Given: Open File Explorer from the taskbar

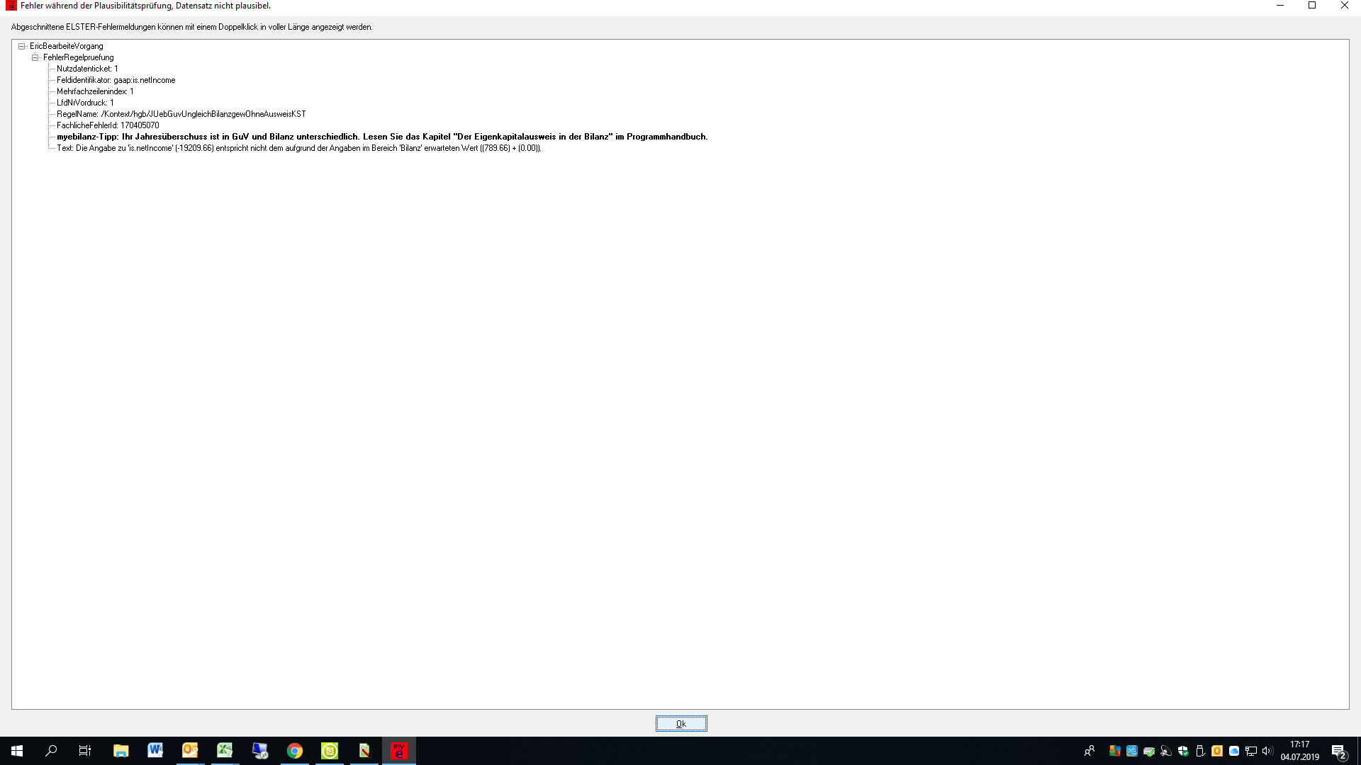Looking at the screenshot, I should pos(121,751).
